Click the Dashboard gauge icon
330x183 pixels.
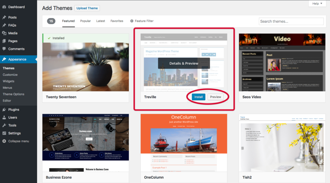click(x=4, y=7)
